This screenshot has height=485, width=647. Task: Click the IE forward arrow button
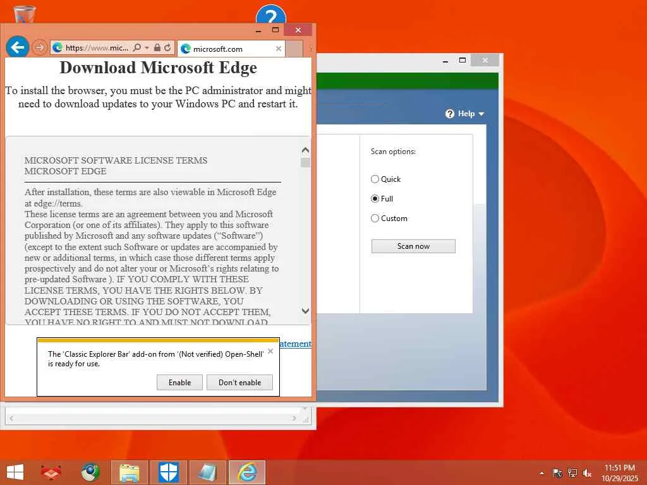[40, 48]
